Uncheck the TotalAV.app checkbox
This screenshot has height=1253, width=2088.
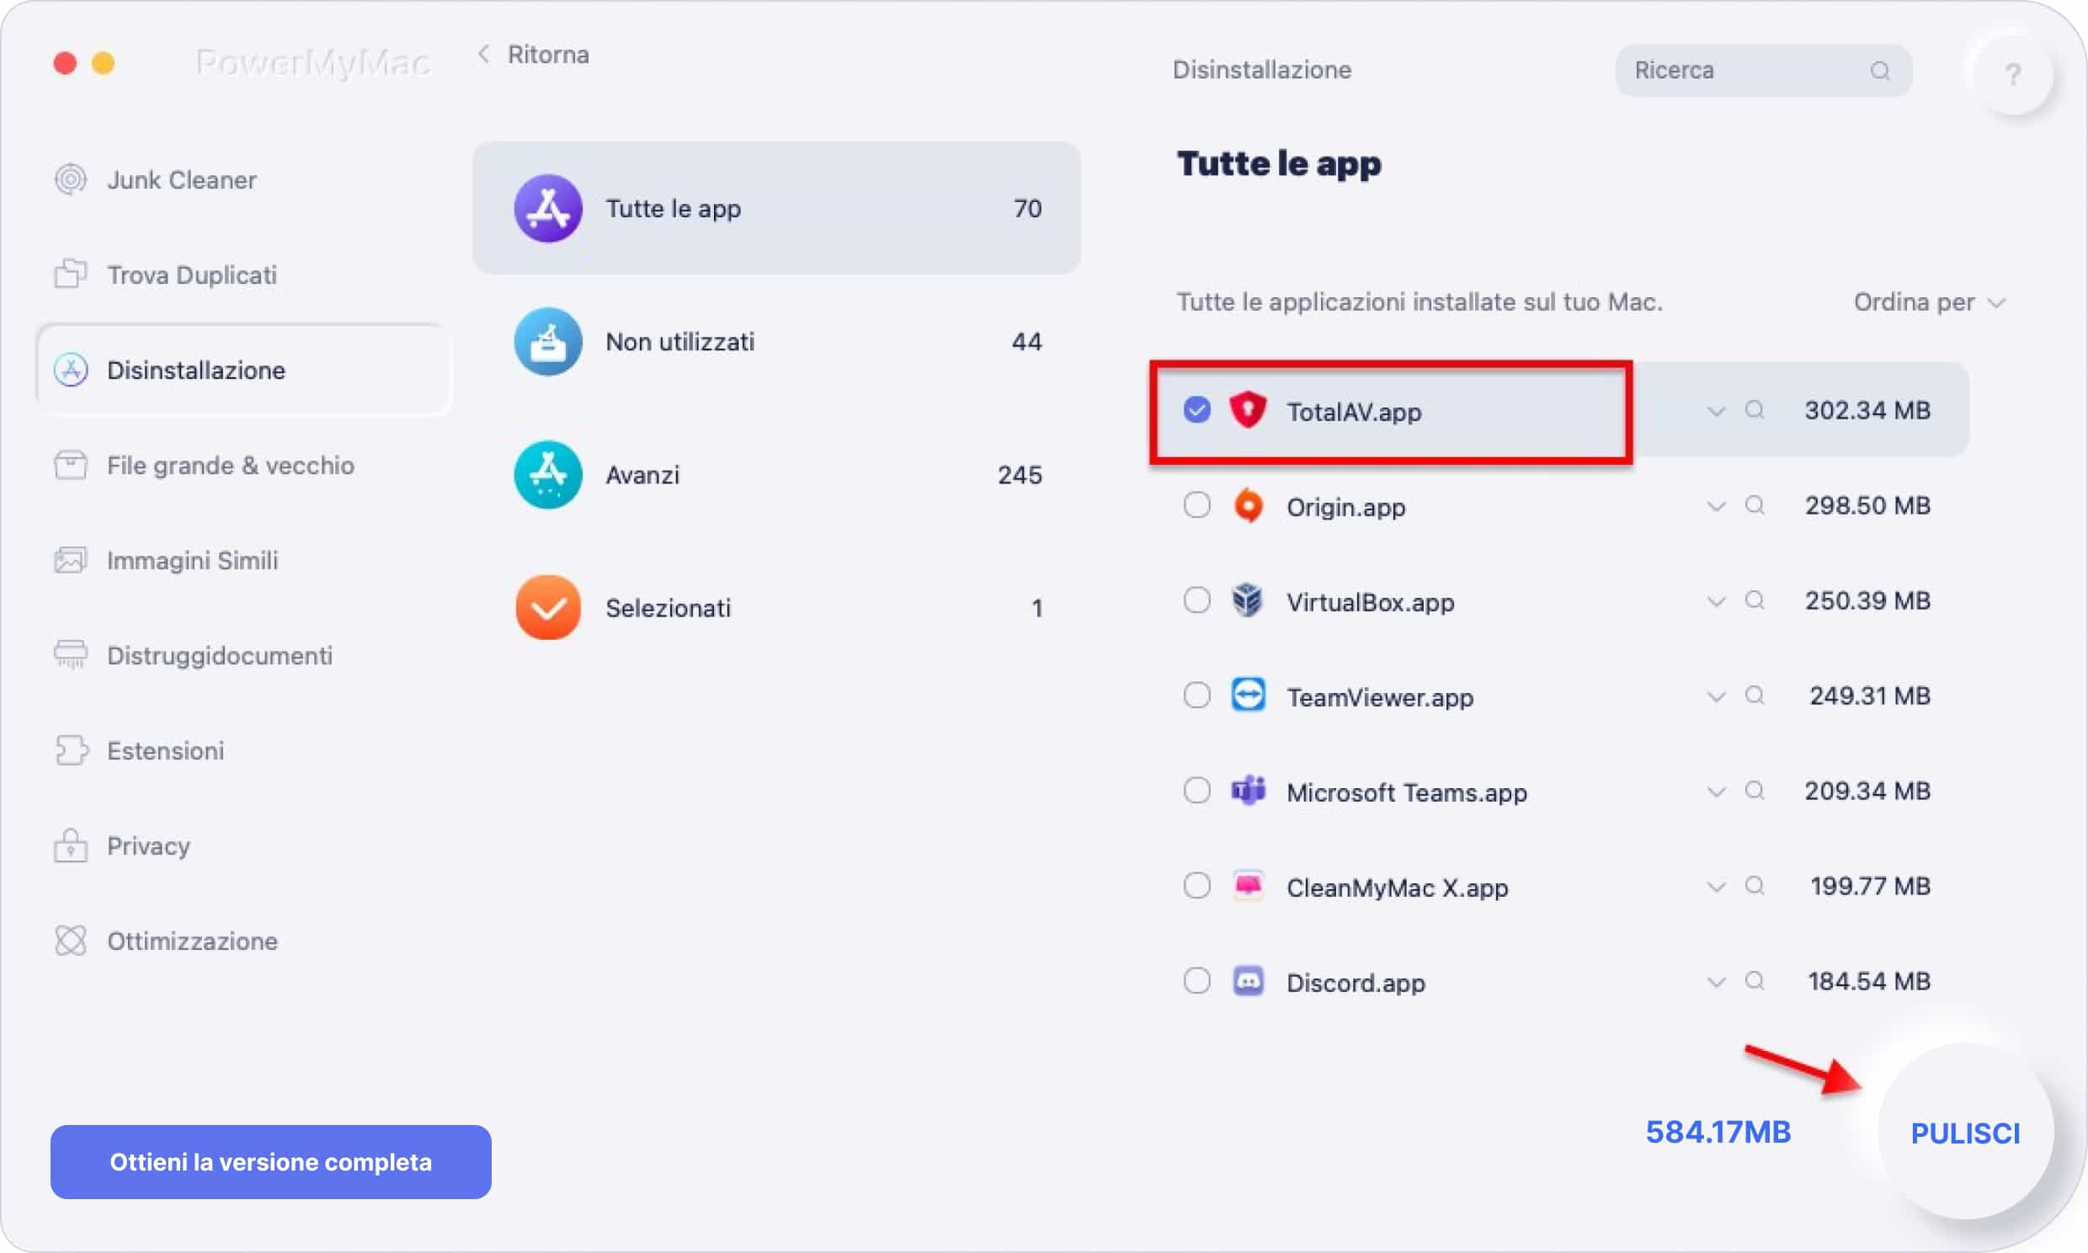pyautogui.click(x=1196, y=409)
